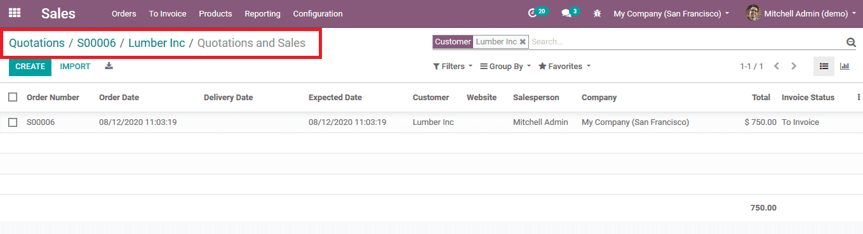Go to Quotations breadcrumb
The height and width of the screenshot is (234, 863).
point(37,43)
